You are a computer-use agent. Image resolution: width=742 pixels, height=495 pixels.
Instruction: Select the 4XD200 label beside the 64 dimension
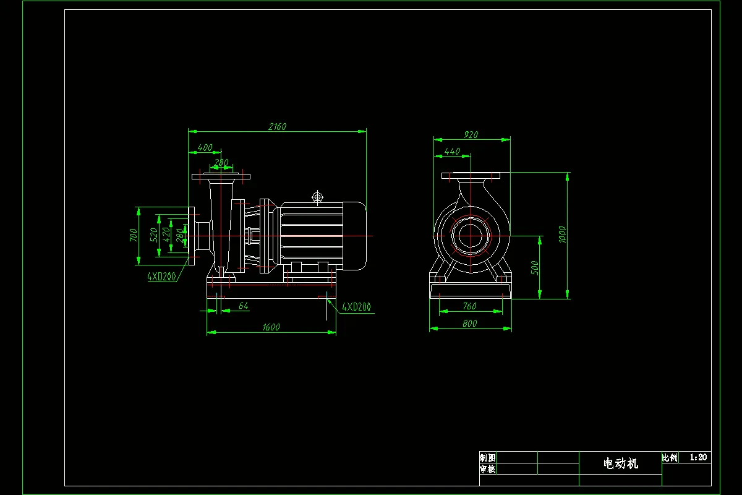pos(357,307)
